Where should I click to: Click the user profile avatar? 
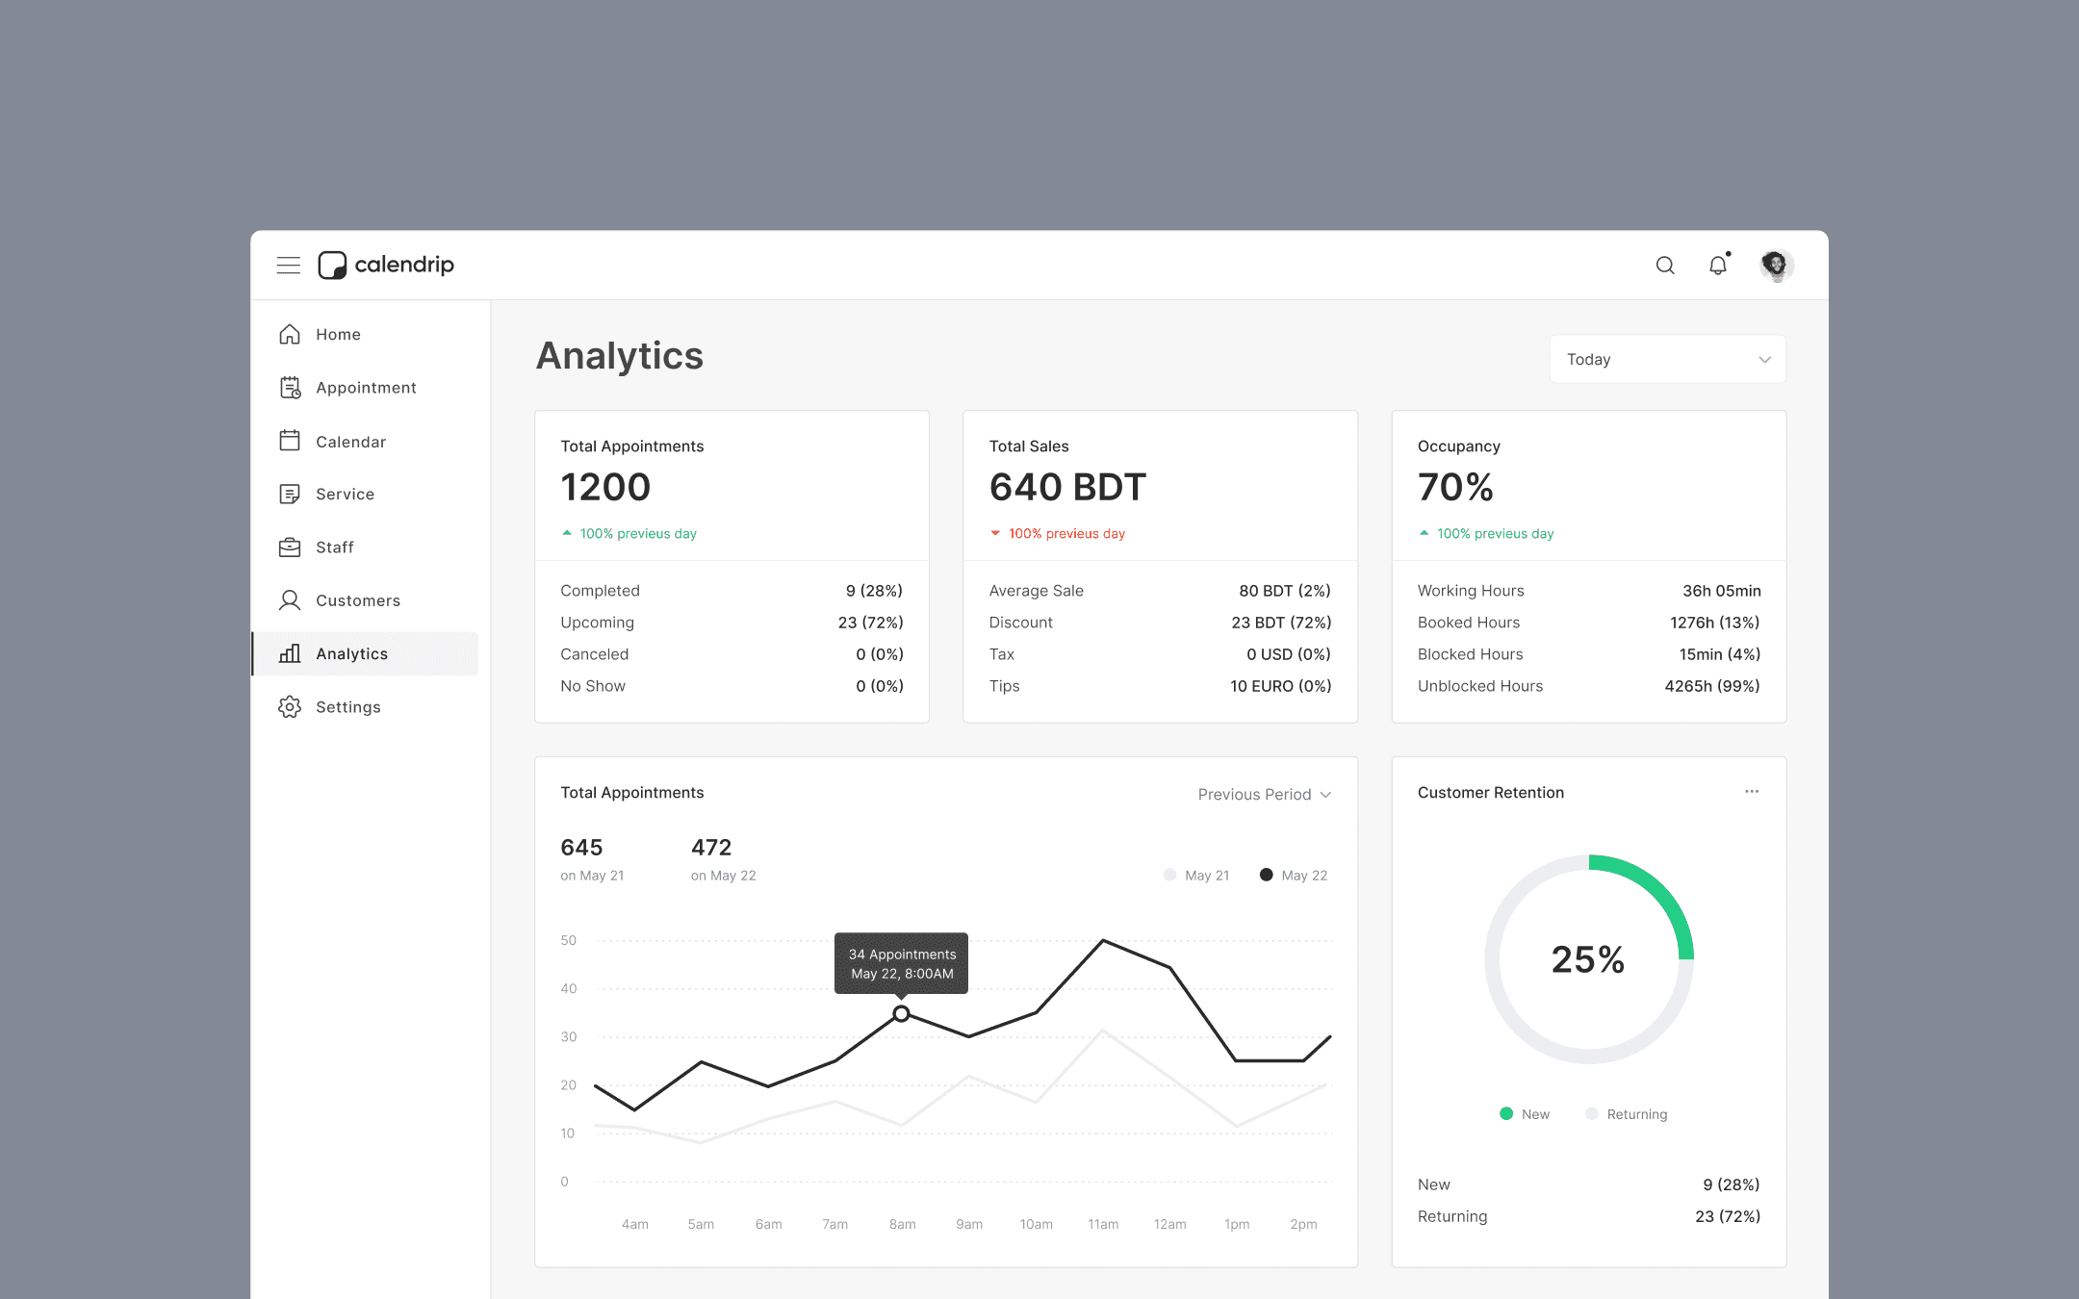[1775, 265]
